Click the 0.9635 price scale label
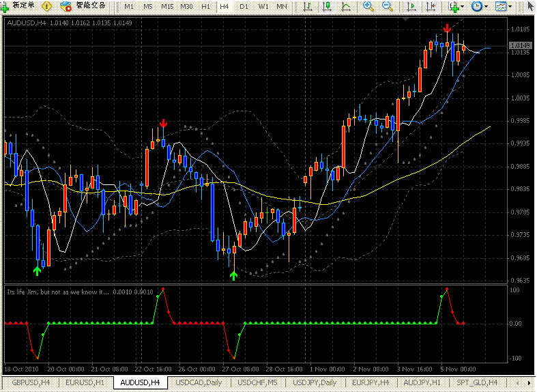The image size is (537, 392). (x=520, y=280)
